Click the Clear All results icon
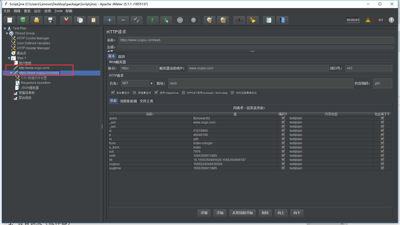 [223, 20]
